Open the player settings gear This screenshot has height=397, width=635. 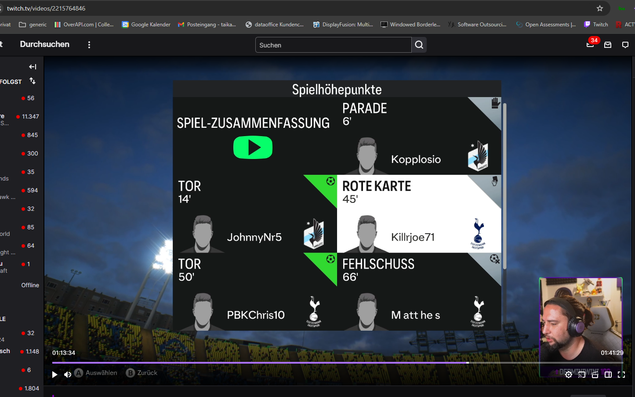pos(569,375)
